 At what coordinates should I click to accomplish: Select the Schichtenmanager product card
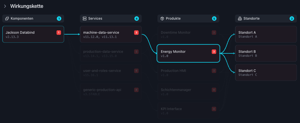tap(188, 92)
